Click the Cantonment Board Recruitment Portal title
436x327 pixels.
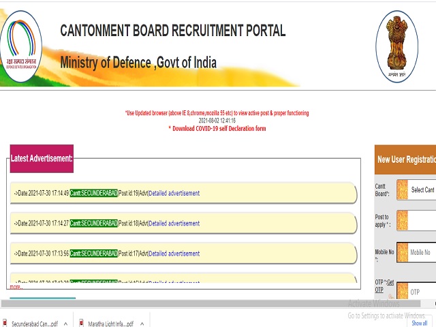[173, 31]
